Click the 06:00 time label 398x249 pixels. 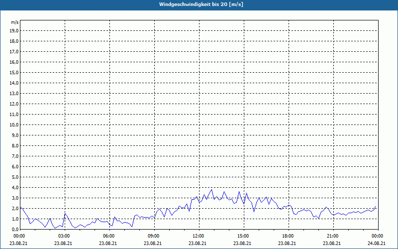109,236
